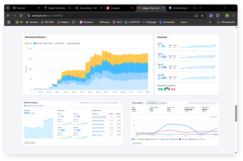
Task: Open the last 90 days dropdown
Action: [114, 103]
